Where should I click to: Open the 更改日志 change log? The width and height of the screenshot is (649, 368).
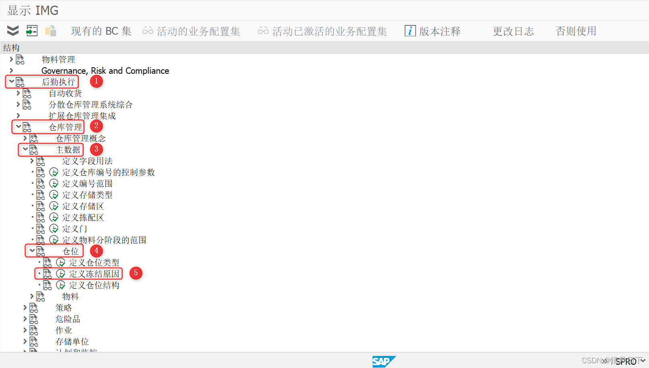(513, 31)
